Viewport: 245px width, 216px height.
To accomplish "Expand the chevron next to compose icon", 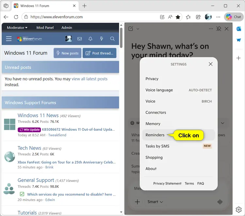I will click(138, 29).
